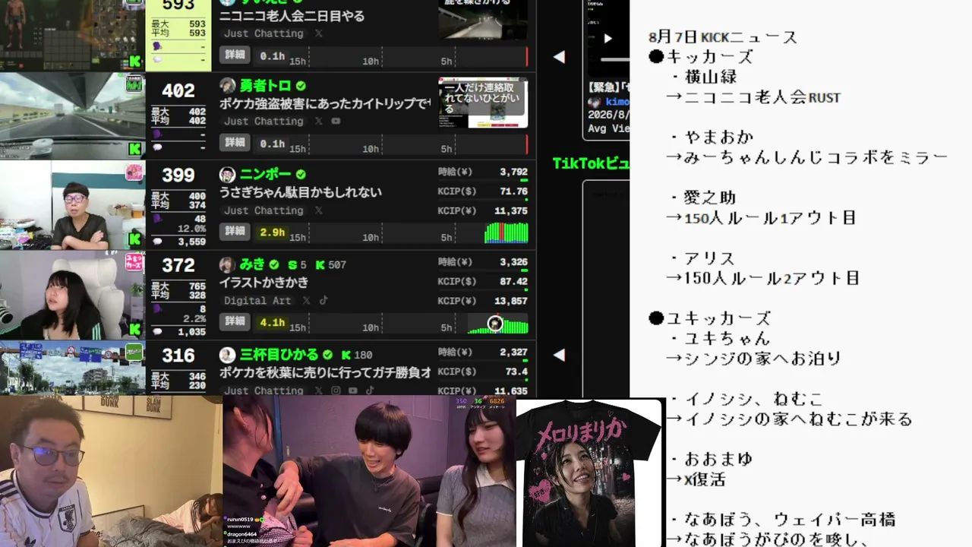Click the green S subscriber icon in みき's row
Viewport: 972px width, 547px height.
[292, 265]
